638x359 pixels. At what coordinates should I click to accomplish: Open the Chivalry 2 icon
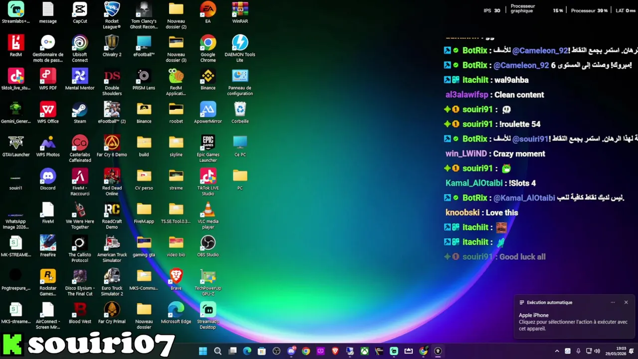tap(112, 46)
